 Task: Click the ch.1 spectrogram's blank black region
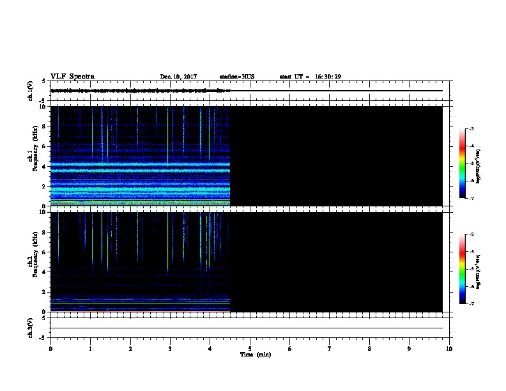[x=336, y=156]
